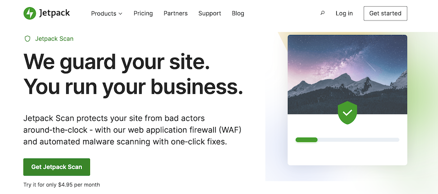Click the Get started button
The image size is (438, 194).
tap(385, 14)
